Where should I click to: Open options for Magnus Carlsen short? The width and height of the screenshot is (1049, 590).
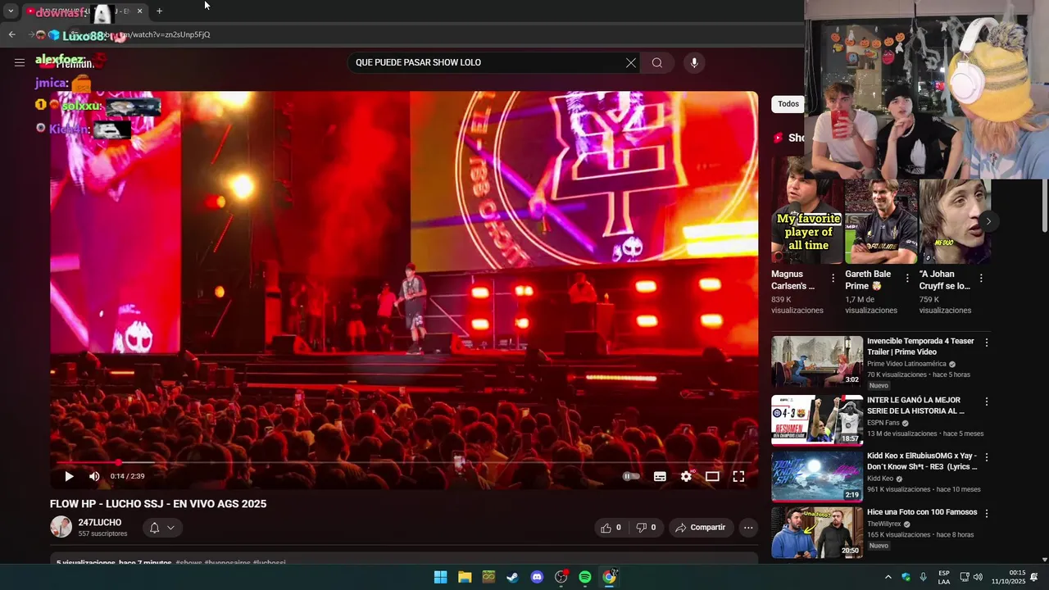tap(833, 279)
